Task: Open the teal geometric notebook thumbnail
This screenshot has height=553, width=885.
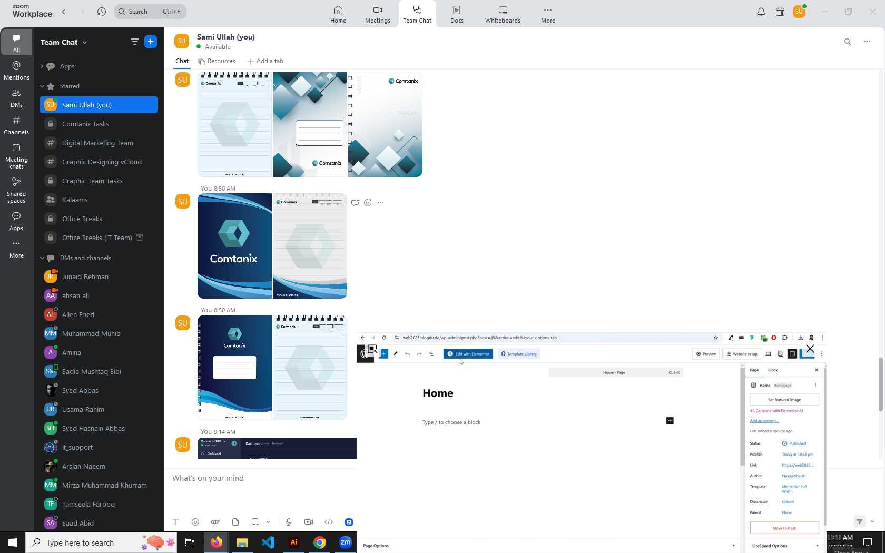Action: (310, 124)
